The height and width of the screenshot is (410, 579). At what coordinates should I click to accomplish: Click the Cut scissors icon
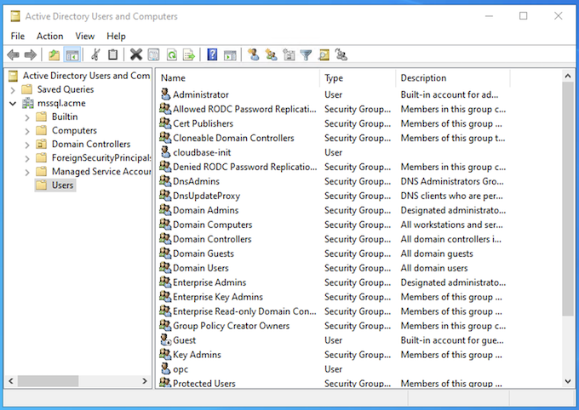pos(95,55)
